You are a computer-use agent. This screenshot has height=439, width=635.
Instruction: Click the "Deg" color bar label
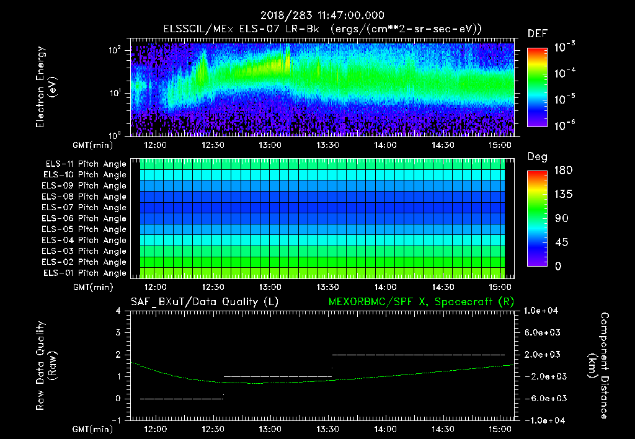(x=538, y=157)
